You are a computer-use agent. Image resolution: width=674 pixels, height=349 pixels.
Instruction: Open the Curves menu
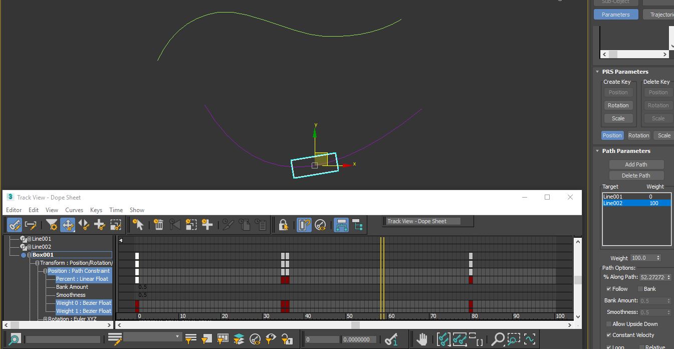pyautogui.click(x=74, y=210)
